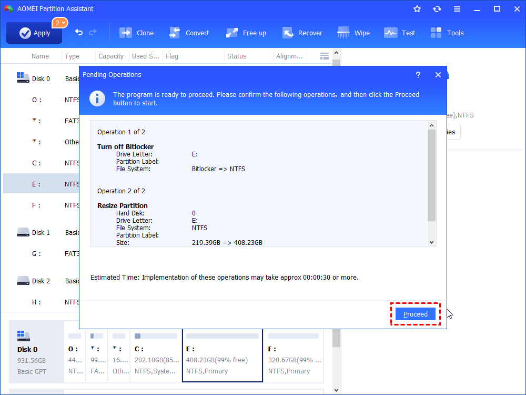Click the Proceed button
The height and width of the screenshot is (395, 526).
click(416, 314)
